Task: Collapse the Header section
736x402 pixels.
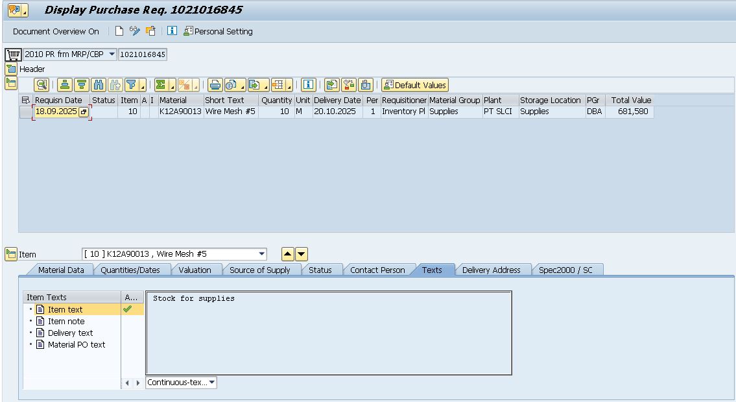Action: click(x=10, y=69)
